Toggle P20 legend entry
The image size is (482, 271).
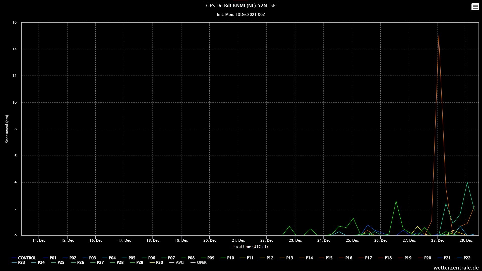[x=427, y=258]
